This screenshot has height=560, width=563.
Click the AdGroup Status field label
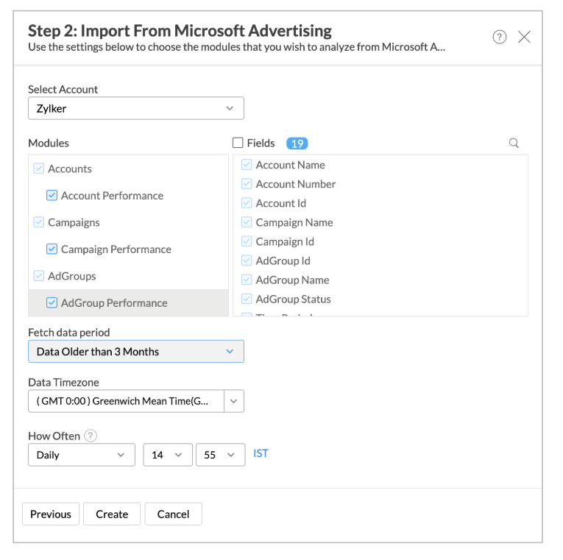pos(293,299)
